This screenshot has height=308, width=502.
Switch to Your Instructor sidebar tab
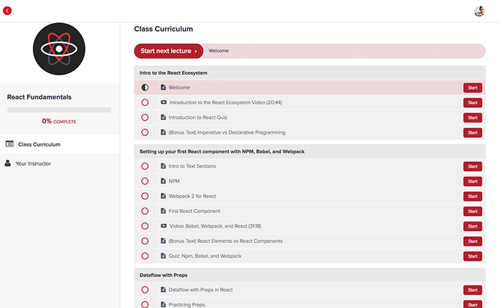pos(33,163)
